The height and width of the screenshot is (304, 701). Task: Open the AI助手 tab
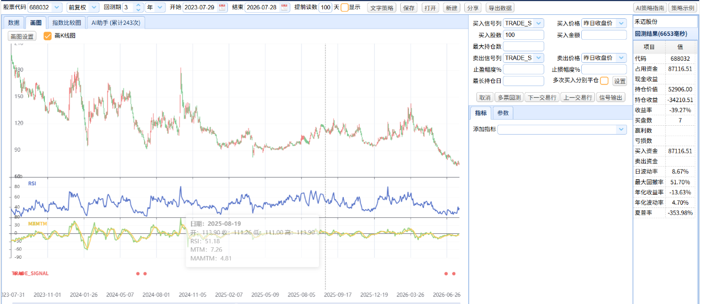click(x=115, y=23)
